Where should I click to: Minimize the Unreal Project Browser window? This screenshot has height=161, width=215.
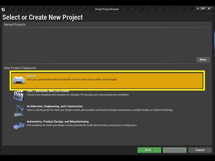(x=198, y=8)
